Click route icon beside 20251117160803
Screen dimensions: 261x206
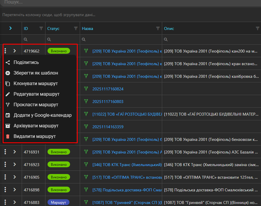[86, 101]
